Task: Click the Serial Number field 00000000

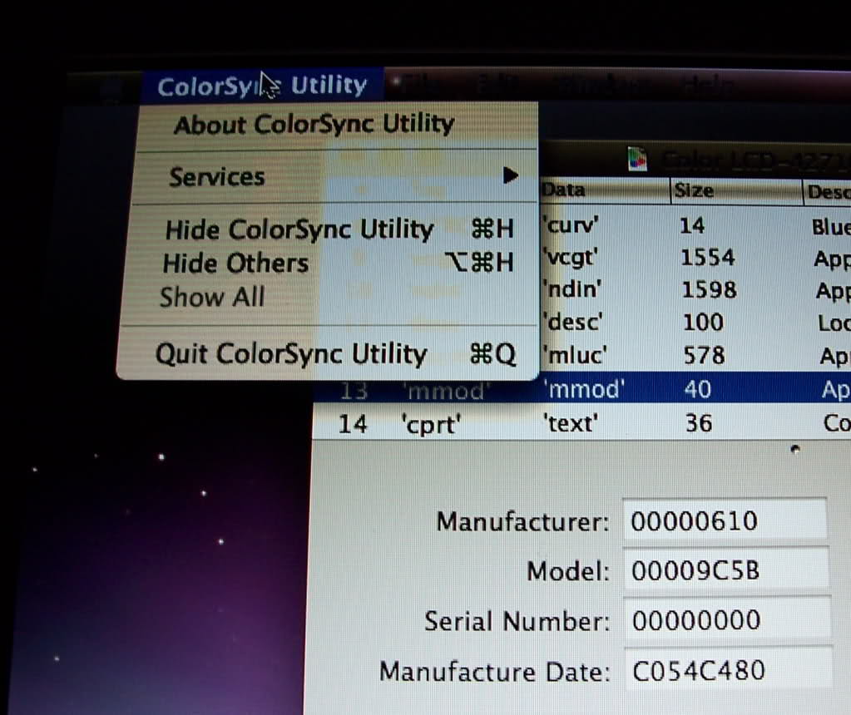Action: [727, 620]
